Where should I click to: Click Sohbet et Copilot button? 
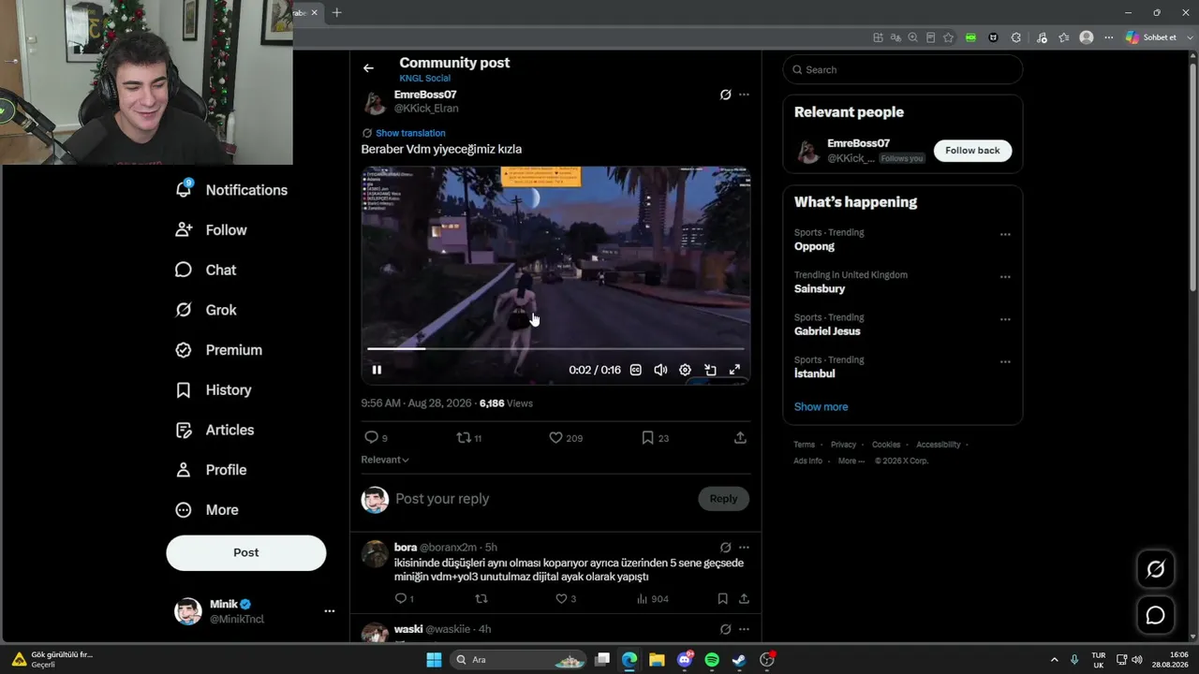(x=1151, y=37)
